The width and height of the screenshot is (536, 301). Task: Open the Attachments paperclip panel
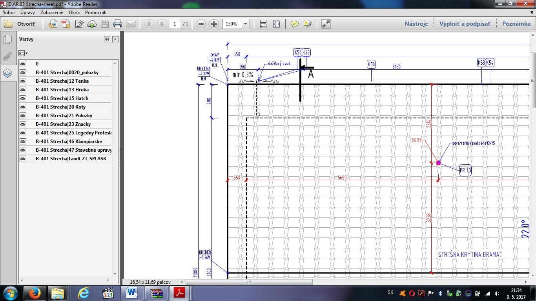[x=7, y=56]
